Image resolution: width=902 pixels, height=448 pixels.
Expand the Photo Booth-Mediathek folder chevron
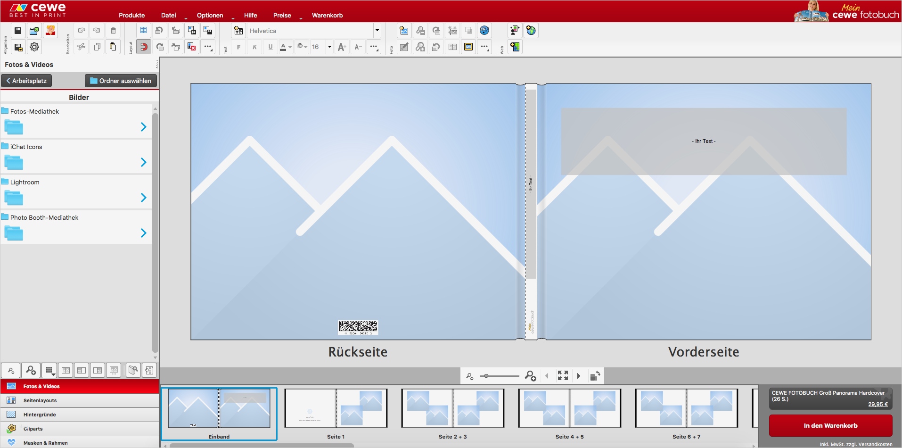pos(144,233)
